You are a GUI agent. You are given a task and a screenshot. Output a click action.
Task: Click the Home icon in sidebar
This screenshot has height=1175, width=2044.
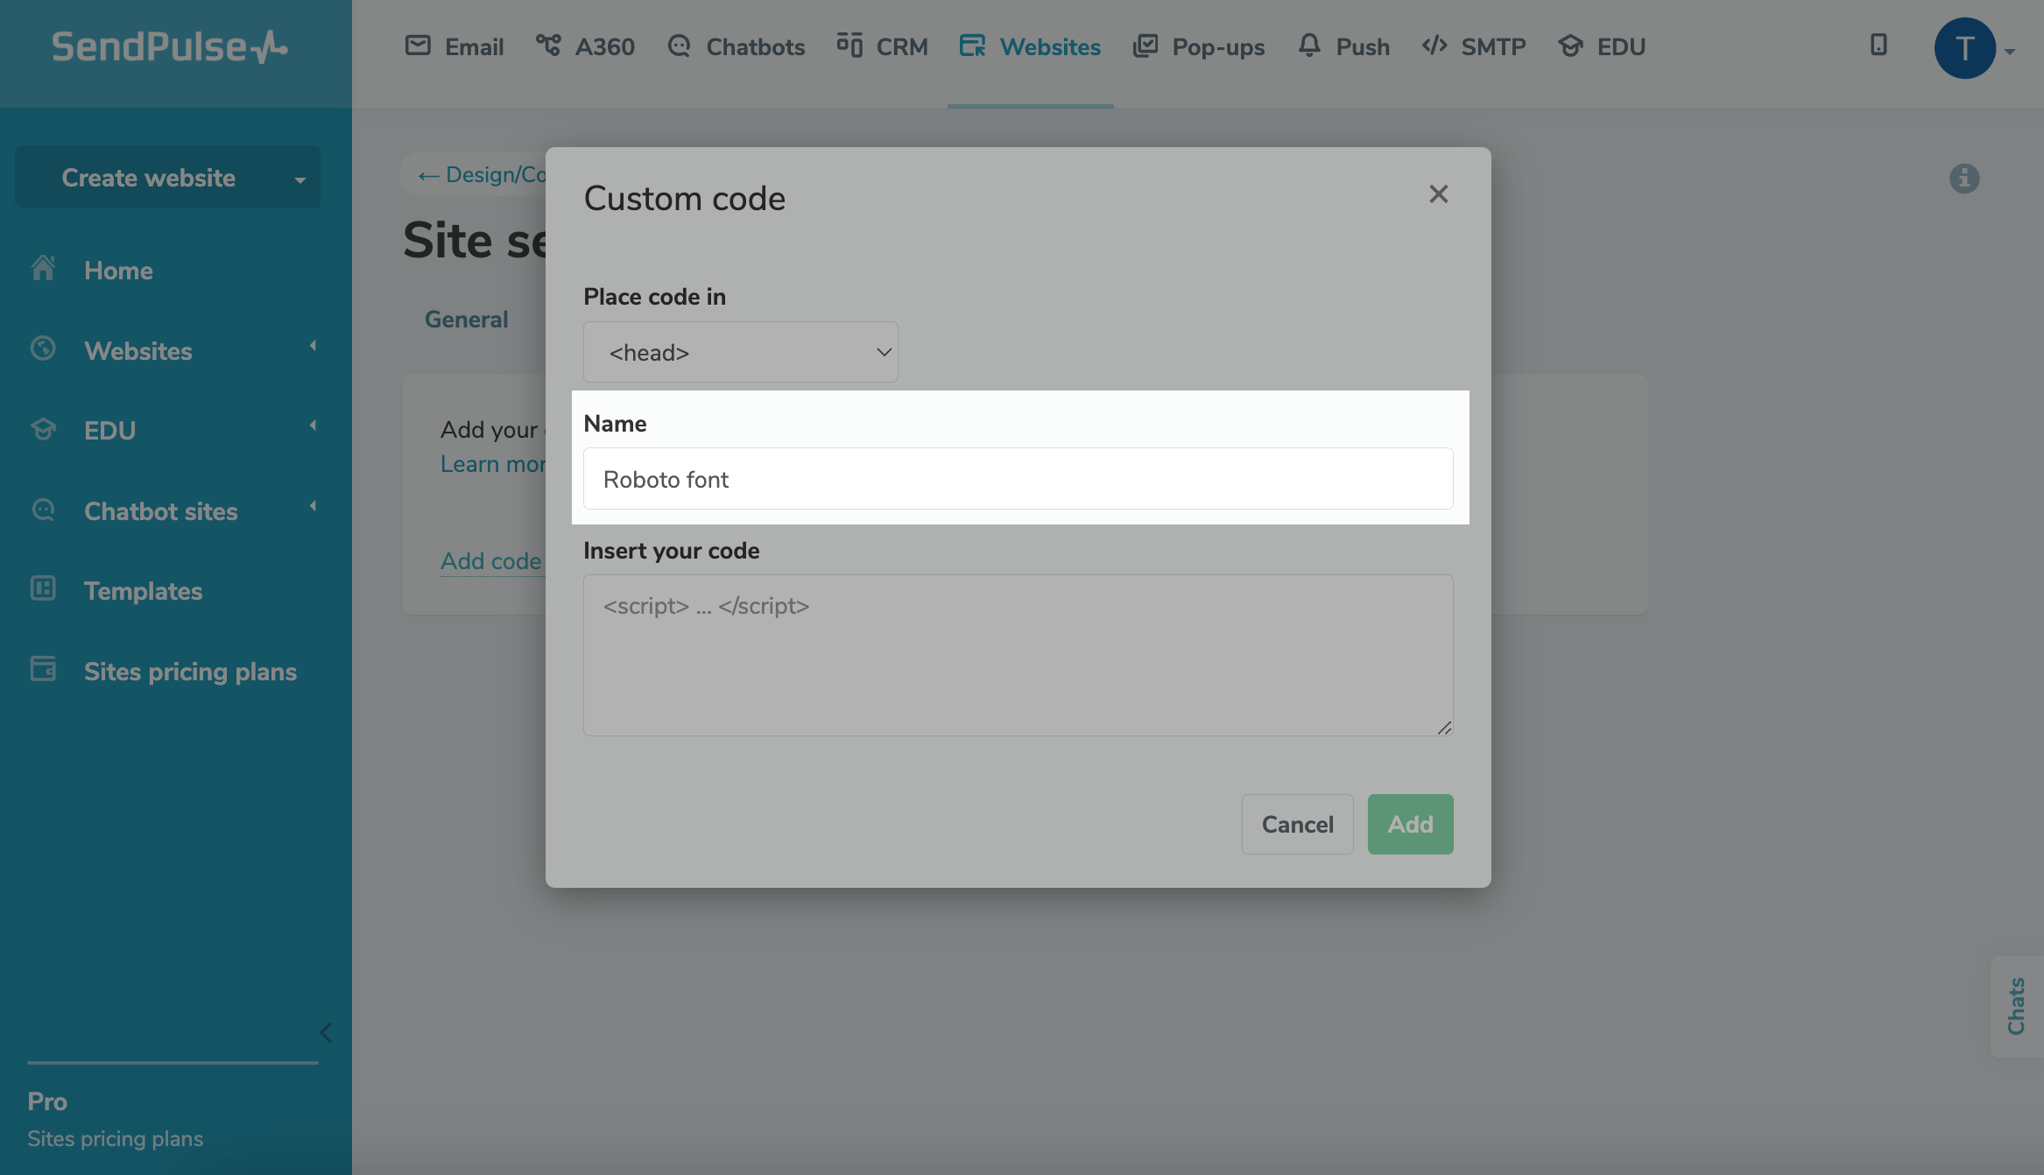[x=43, y=269]
